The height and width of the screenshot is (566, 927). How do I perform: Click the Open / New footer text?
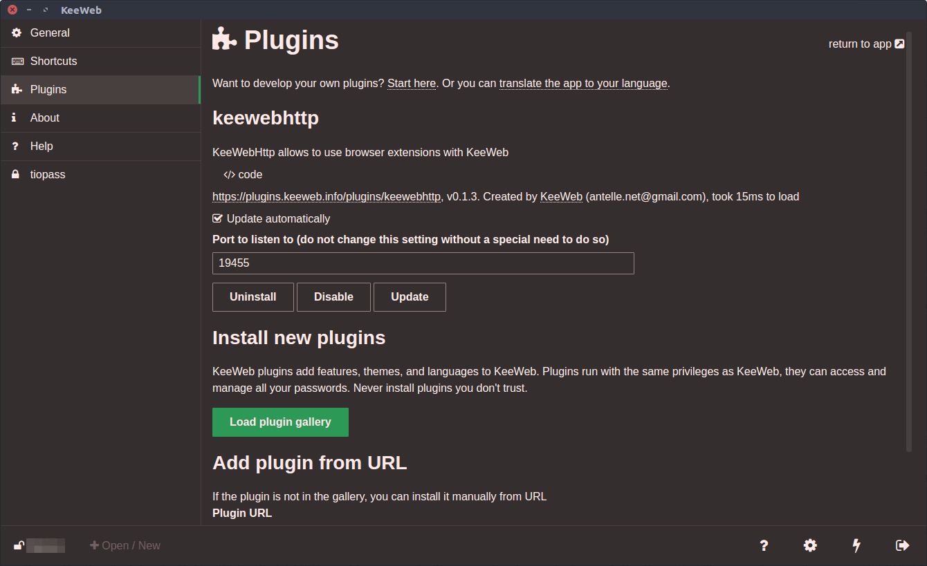(x=131, y=545)
